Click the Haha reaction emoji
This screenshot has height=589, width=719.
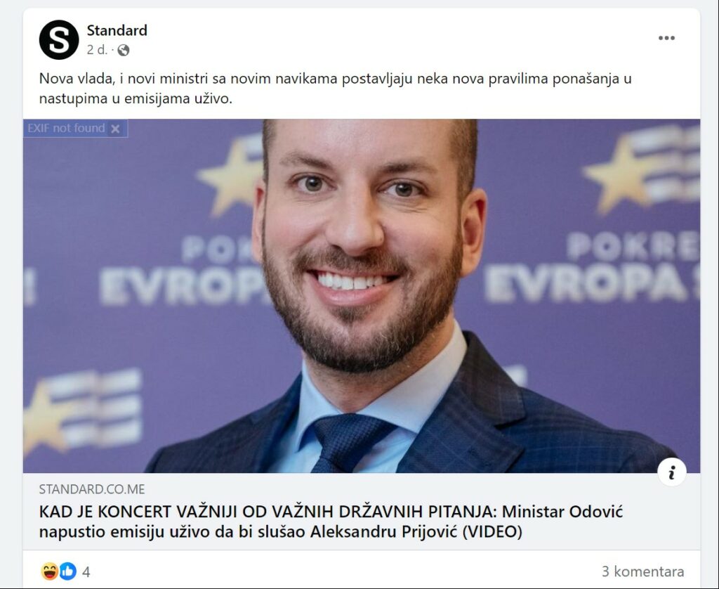click(x=50, y=571)
